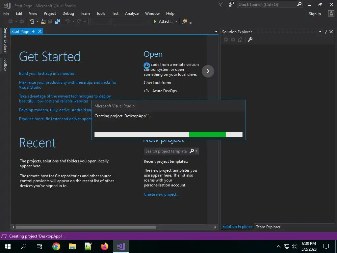Viewport: 337px width, 253px height.
Task: Open the Redo history dropdown arrow
Action: (x=85, y=21)
